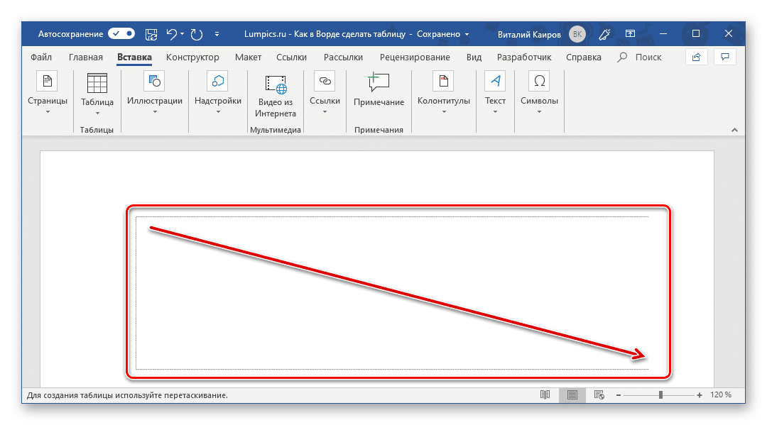Expand the Ссылки group dropdown arrow

coord(325,112)
